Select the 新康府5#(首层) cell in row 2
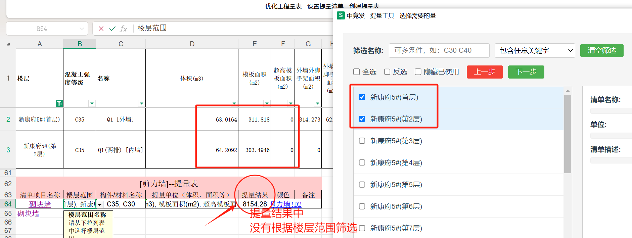 [x=40, y=120]
